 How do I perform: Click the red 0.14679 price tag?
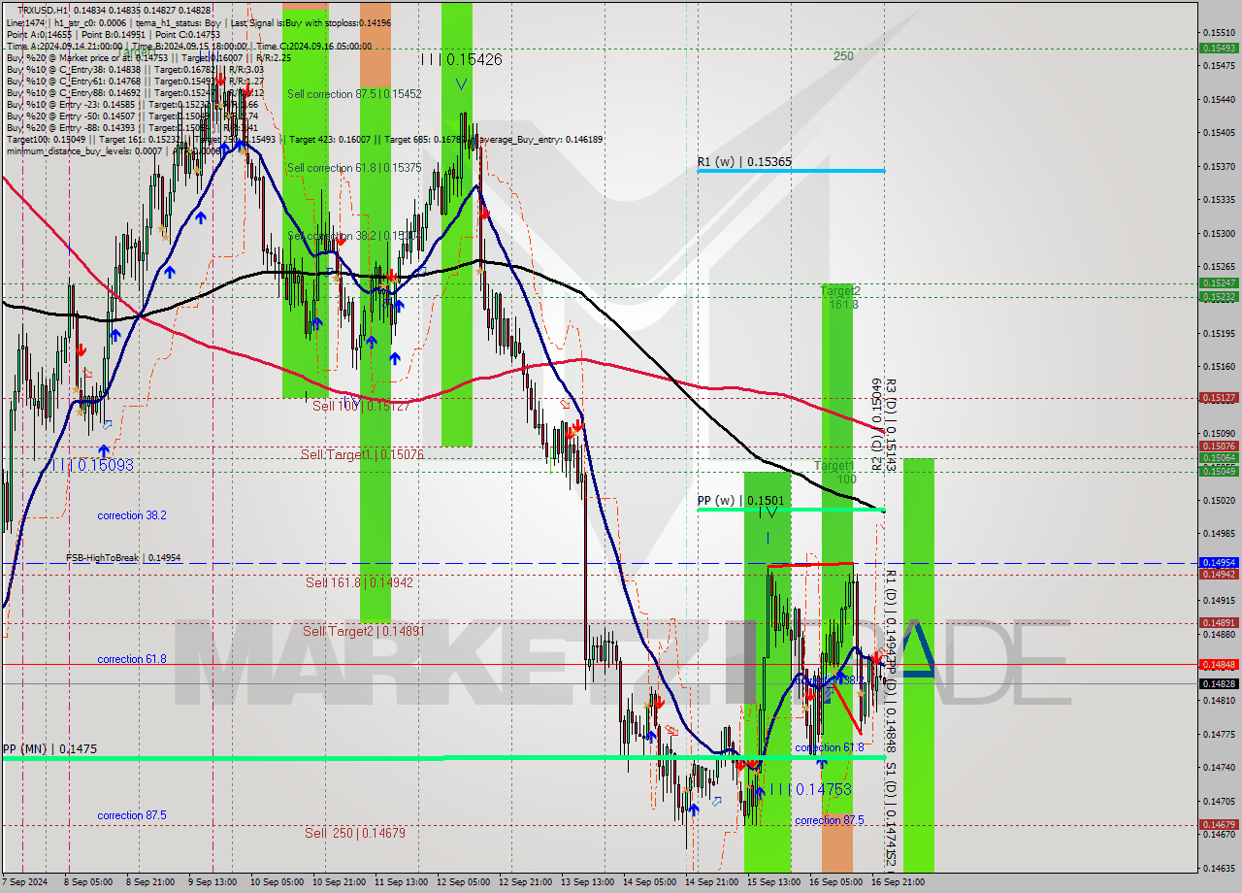pyautogui.click(x=1219, y=825)
